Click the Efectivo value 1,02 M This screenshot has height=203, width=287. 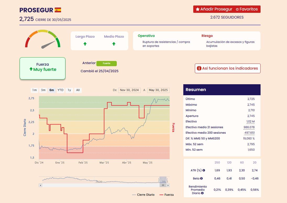click(x=251, y=121)
